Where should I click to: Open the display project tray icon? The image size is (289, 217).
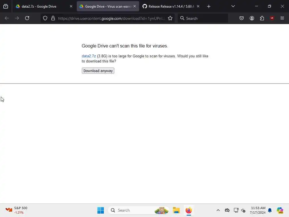coord(236,210)
